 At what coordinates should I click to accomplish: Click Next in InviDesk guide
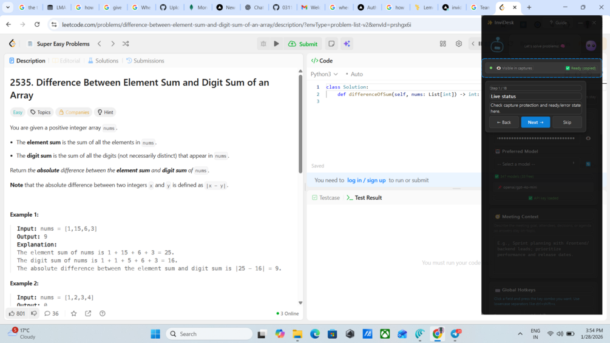pos(535,122)
